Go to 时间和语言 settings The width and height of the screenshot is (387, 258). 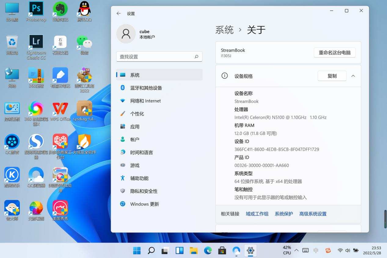159,152
